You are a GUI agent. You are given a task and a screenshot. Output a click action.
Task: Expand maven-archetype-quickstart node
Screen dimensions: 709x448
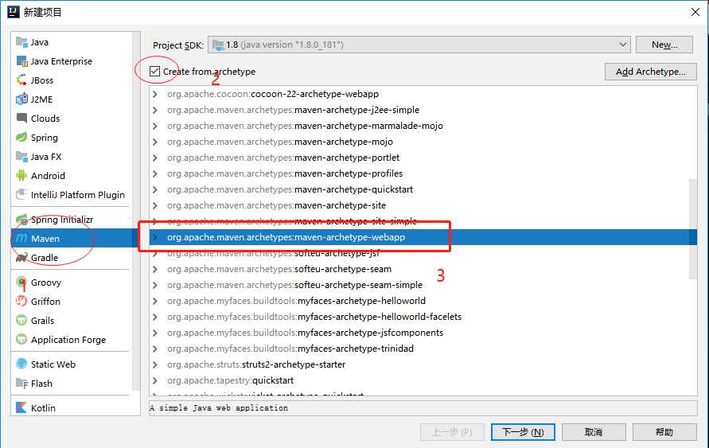(155, 189)
